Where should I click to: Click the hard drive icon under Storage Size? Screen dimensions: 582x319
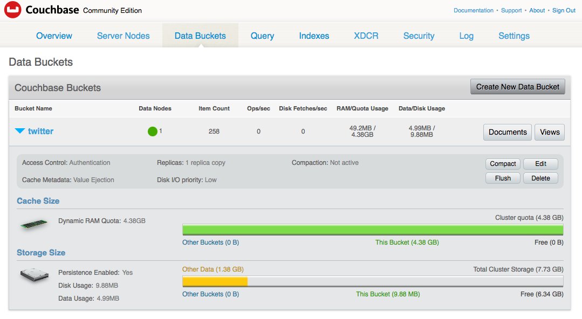pos(34,275)
